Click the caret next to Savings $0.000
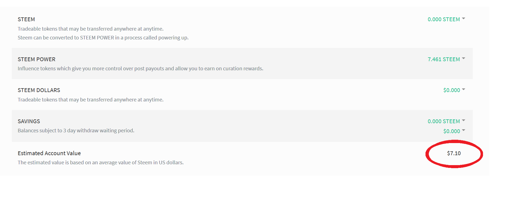Viewport: 521px width, 215px height. (463, 130)
